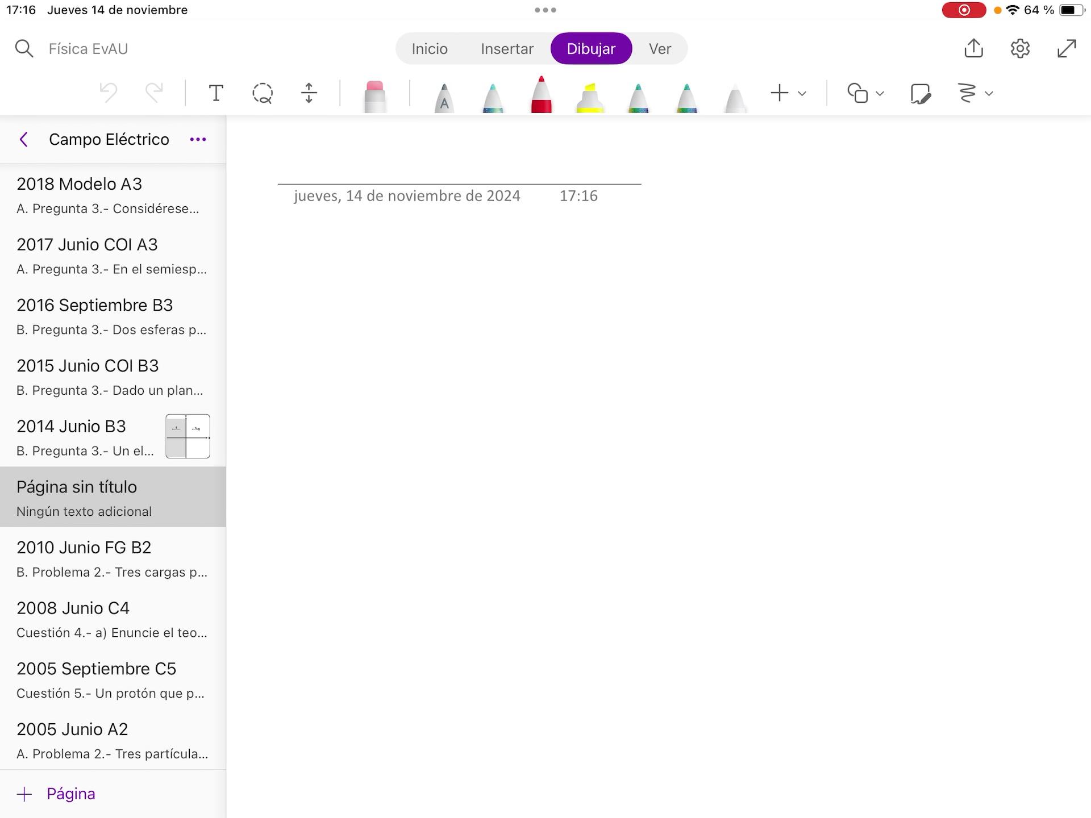This screenshot has width=1091, height=818.
Task: Expand the add pen dropdown arrow
Action: click(802, 94)
